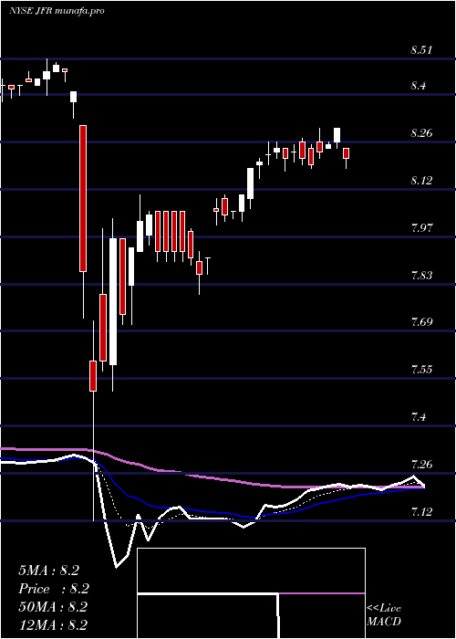
Task: Click the 7.83 price axis label
Action: 421,275
